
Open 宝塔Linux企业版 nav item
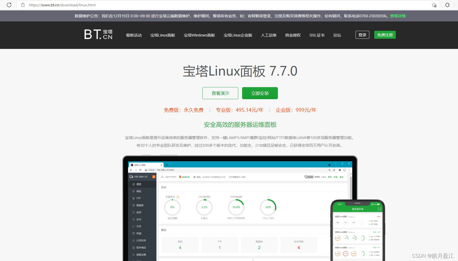click(x=238, y=35)
